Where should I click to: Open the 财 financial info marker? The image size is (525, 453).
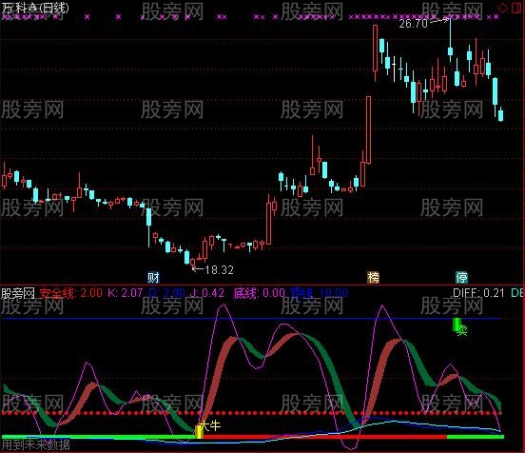click(154, 278)
